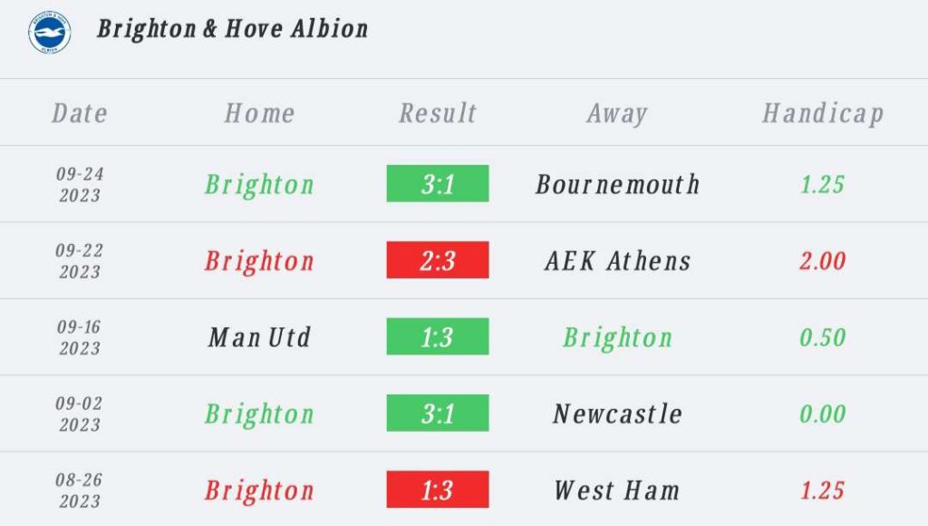
Task: Open the Brighton & Hove Albion title
Action: [233, 29]
